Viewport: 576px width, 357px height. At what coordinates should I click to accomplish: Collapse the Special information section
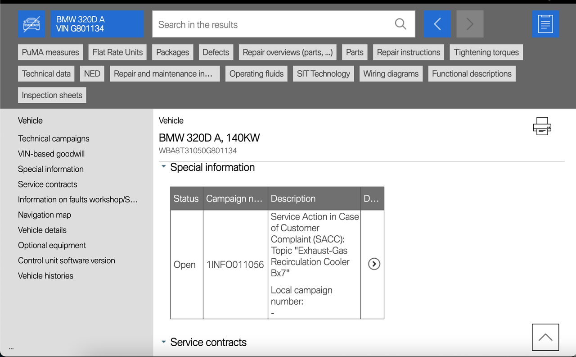point(163,167)
